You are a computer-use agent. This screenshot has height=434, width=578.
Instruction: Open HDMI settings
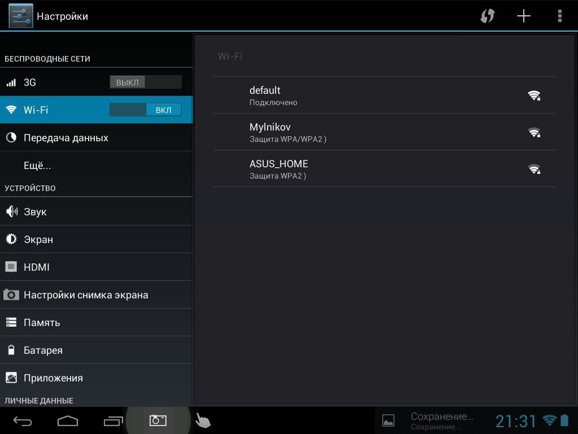click(37, 267)
